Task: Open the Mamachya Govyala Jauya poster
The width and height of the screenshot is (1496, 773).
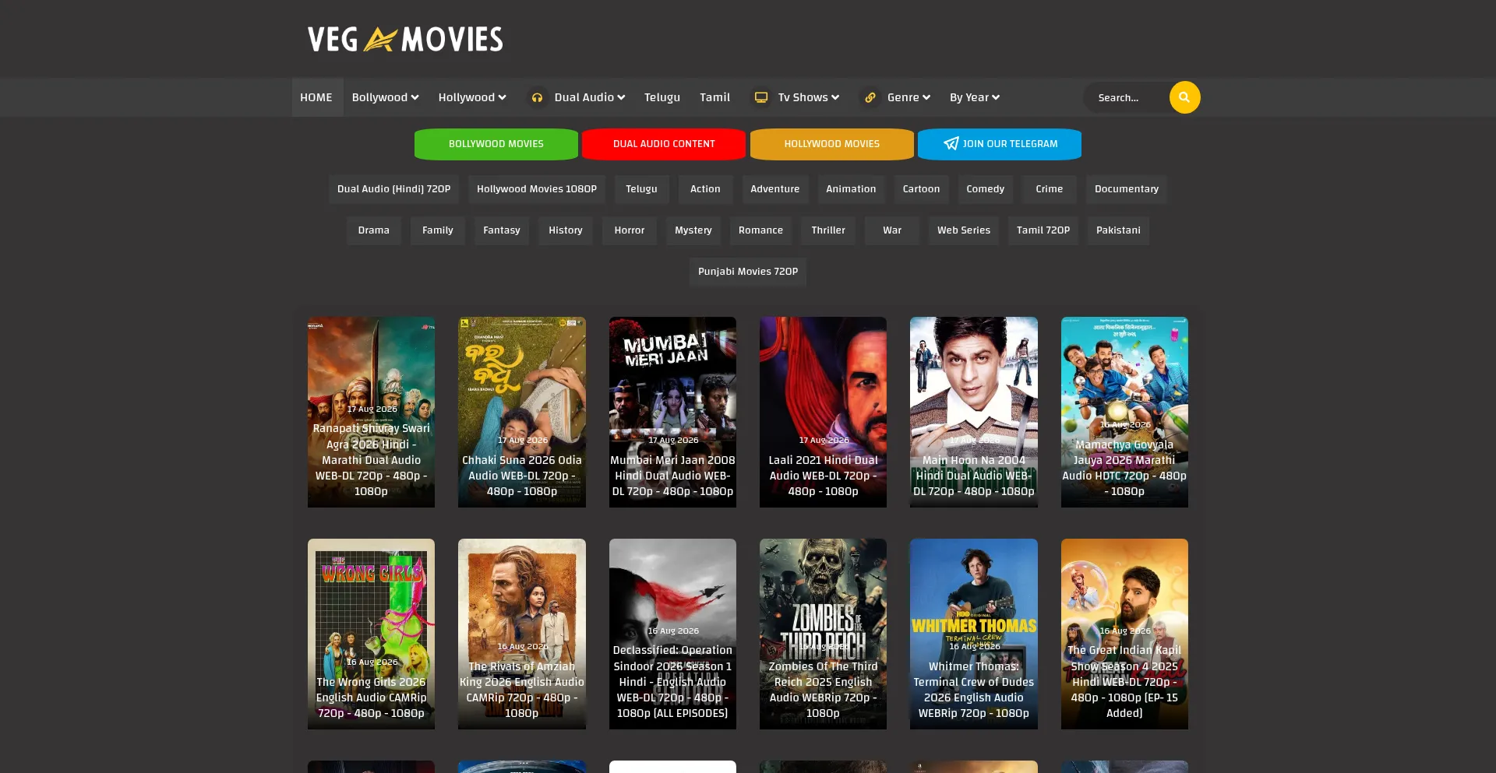Action: tap(1124, 412)
